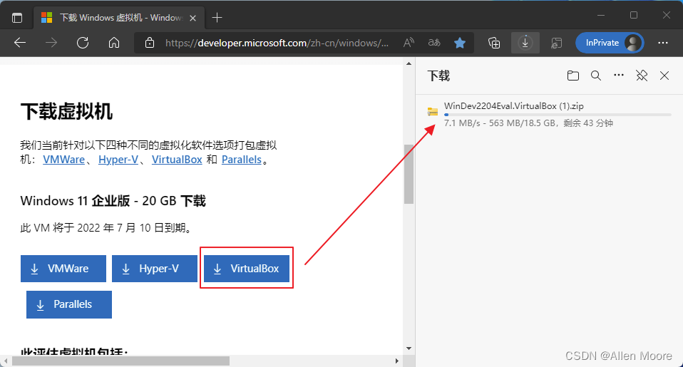
Task: Open browser Settings and more menu
Action: pos(663,43)
